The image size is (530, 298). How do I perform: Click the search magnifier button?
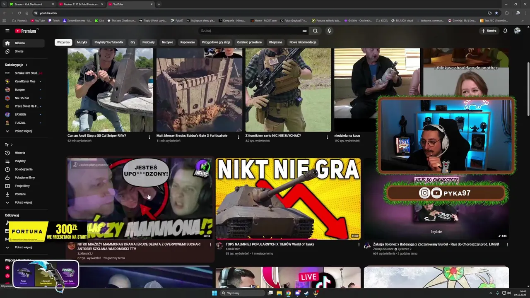[x=315, y=31]
